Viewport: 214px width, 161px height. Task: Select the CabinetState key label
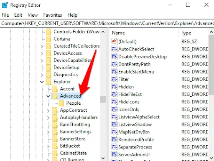tap(73, 153)
